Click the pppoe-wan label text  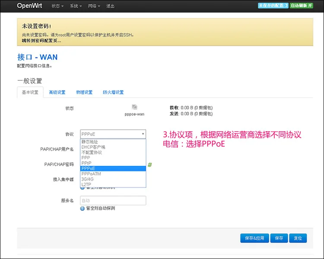[x=134, y=114]
